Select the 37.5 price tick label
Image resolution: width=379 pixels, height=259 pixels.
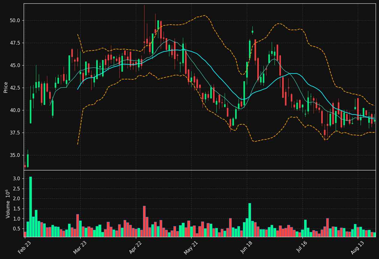15,133
